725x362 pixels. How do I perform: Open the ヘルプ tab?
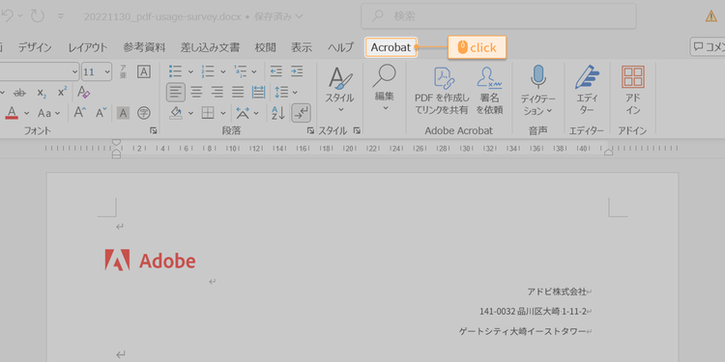tap(341, 47)
